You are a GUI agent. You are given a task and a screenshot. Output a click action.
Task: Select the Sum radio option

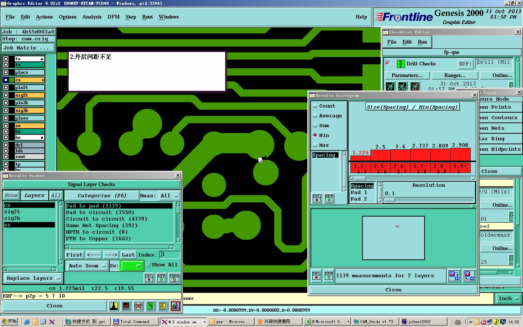[x=315, y=126]
